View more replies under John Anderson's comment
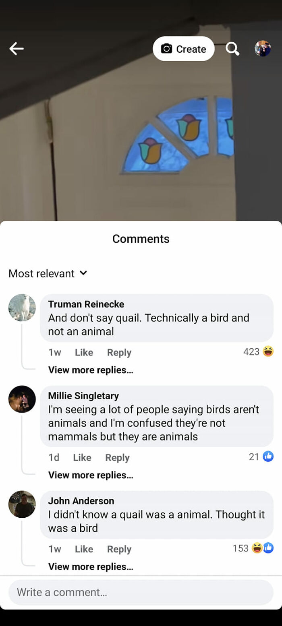282x626 pixels. 91,566
